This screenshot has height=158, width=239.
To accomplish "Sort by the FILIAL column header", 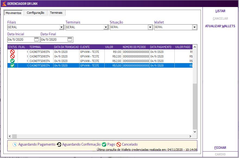I will click(23, 47).
